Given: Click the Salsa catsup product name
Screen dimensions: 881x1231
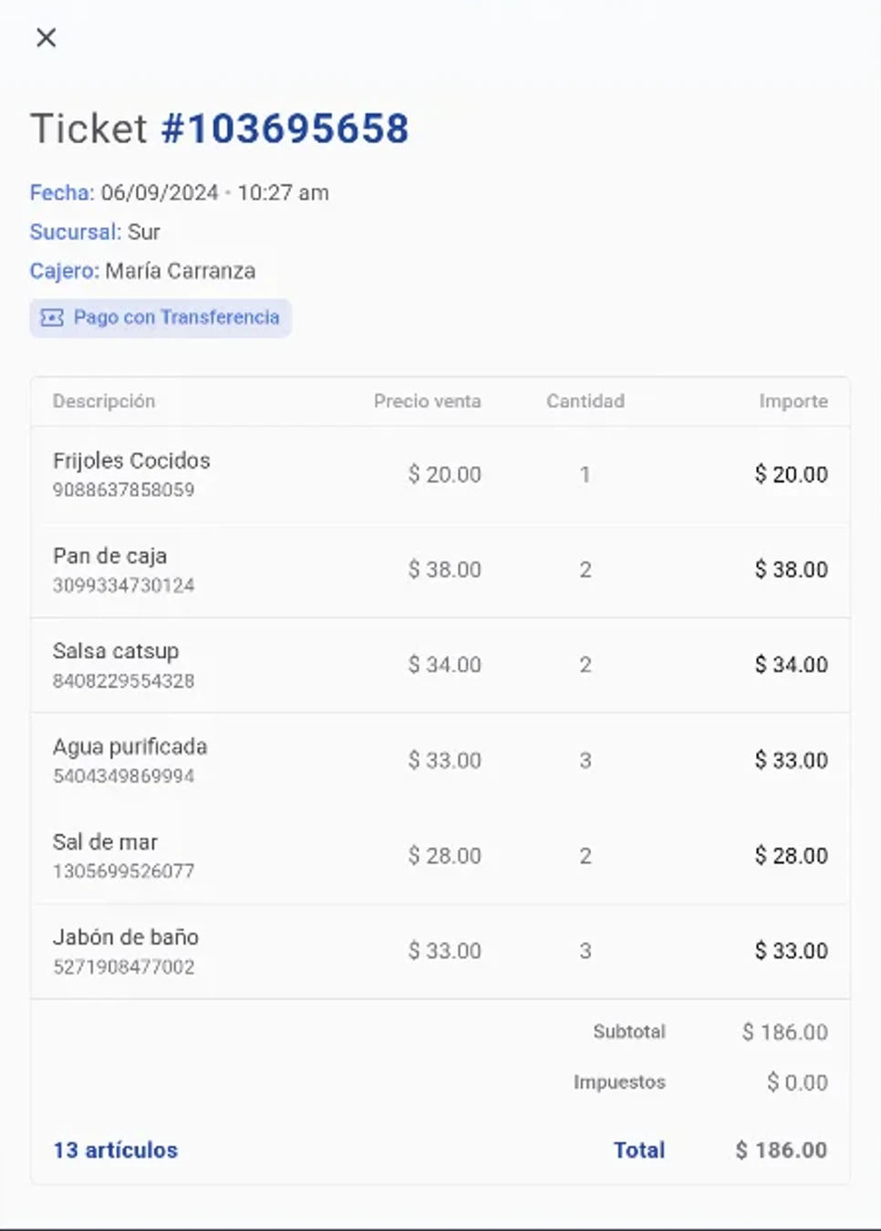Looking at the screenshot, I should tap(116, 651).
